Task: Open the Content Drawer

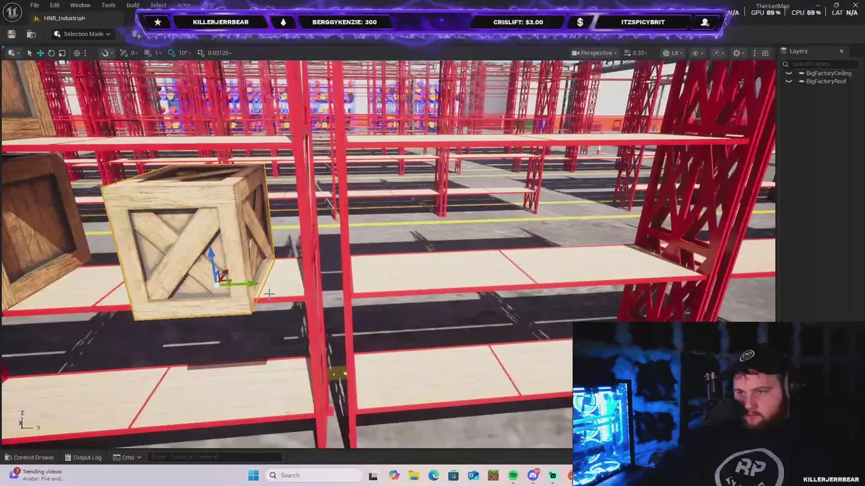Action: point(29,457)
